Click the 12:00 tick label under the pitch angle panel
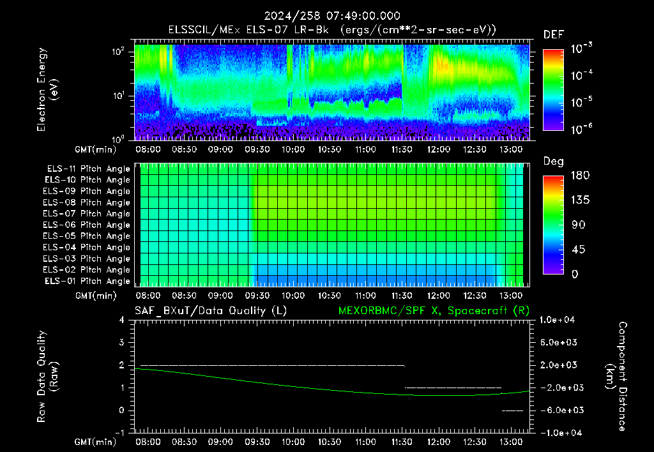This screenshot has width=654, height=452. coord(438,296)
